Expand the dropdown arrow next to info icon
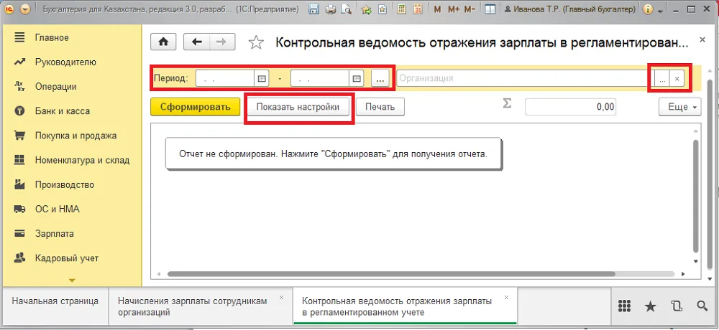This screenshot has width=719, height=330. 660,10
